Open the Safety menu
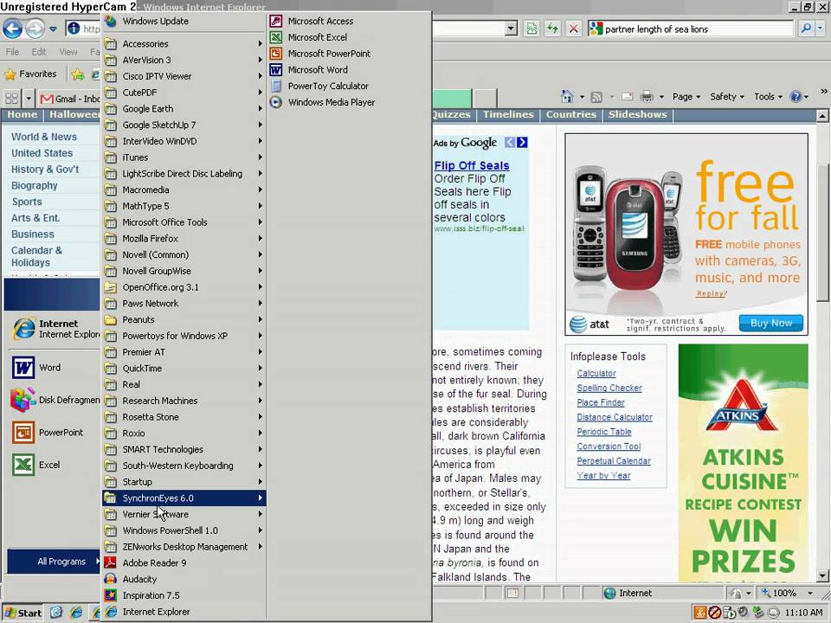831x623 pixels. (x=726, y=96)
